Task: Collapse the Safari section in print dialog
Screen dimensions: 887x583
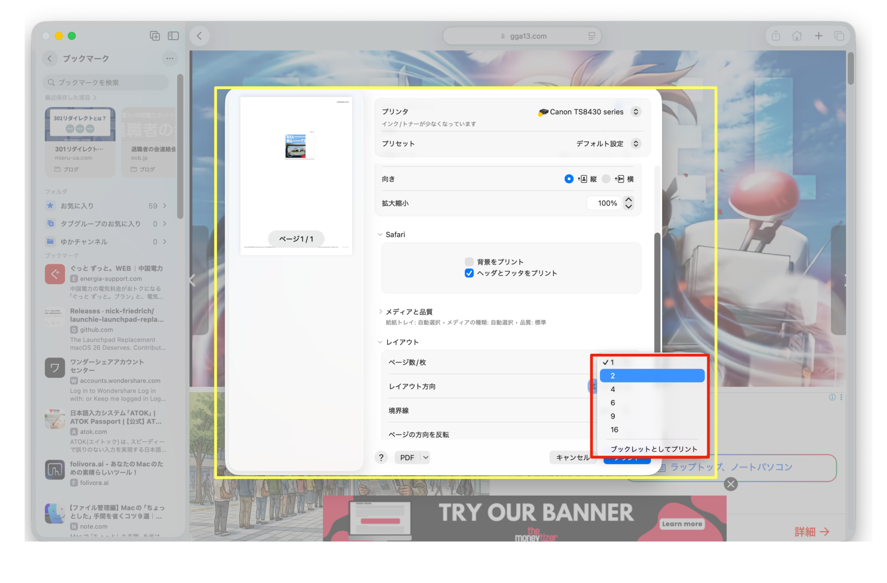Action: pyautogui.click(x=380, y=235)
